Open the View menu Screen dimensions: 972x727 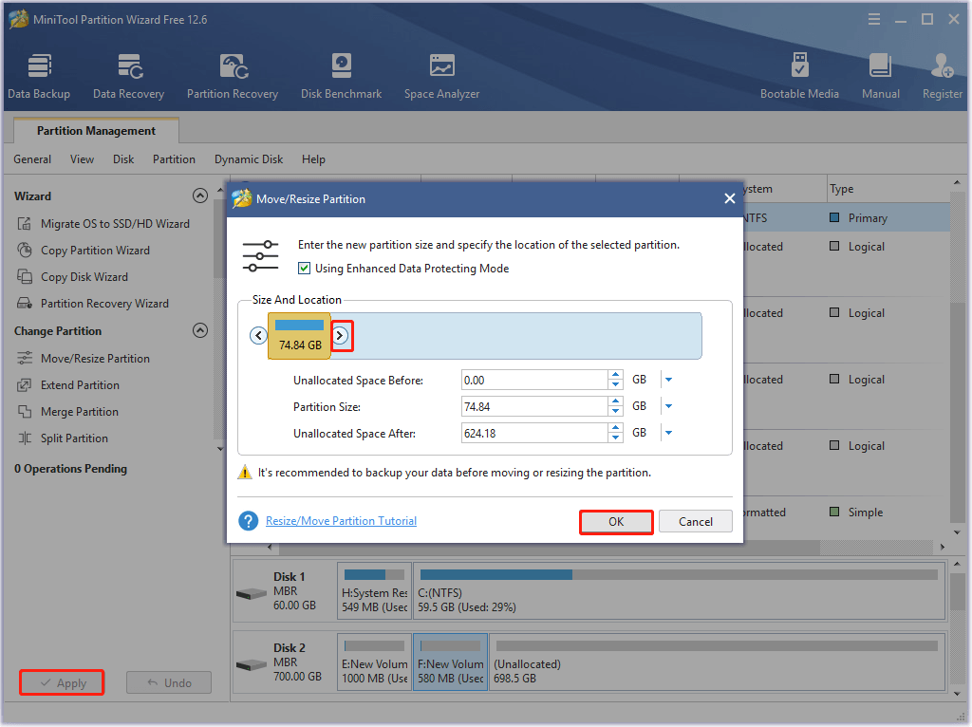tap(82, 159)
